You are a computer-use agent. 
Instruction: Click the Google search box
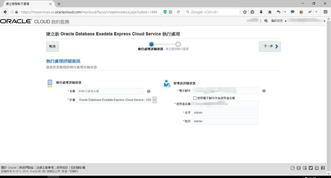click(212, 12)
